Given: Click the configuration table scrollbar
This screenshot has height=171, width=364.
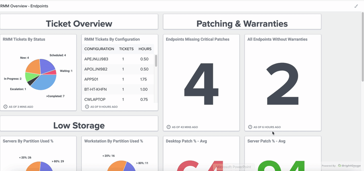Looking at the screenshot, I should click(x=156, y=61).
